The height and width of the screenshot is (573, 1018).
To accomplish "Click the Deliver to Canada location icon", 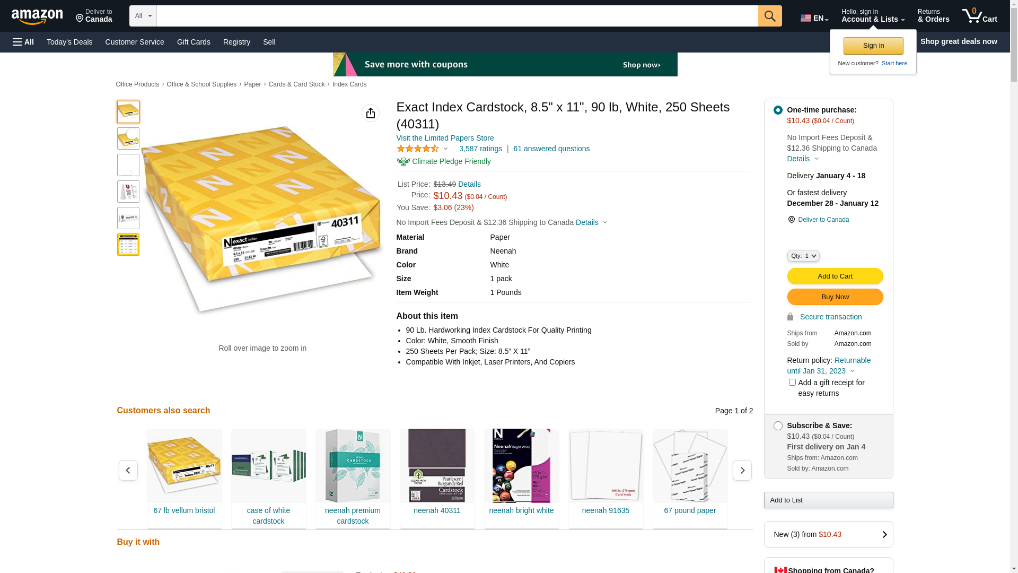I will click(x=791, y=220).
